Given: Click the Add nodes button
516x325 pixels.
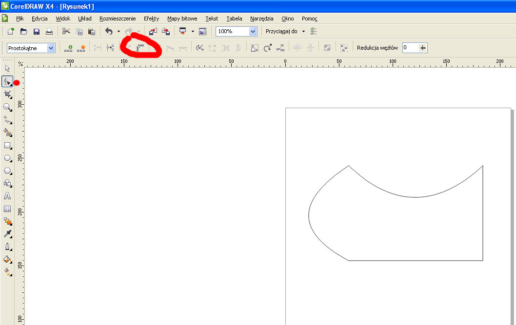Looking at the screenshot, I should pos(68,48).
